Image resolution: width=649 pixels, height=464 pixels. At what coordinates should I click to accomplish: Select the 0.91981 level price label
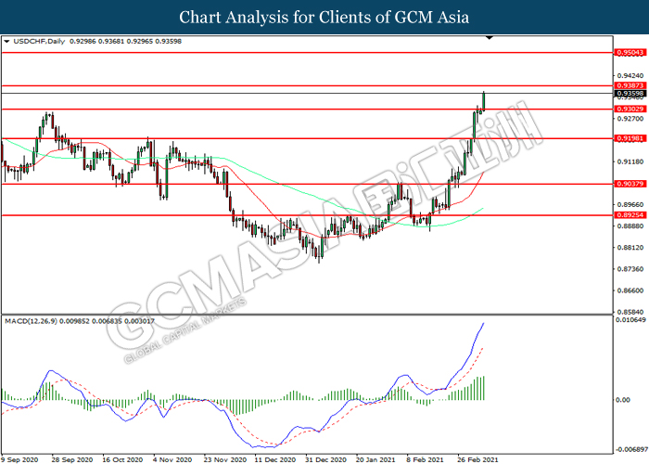(x=630, y=138)
